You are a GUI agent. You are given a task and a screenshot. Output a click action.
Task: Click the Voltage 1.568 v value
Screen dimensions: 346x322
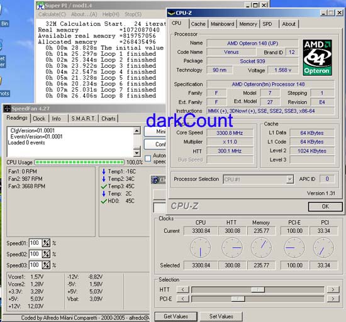click(283, 70)
